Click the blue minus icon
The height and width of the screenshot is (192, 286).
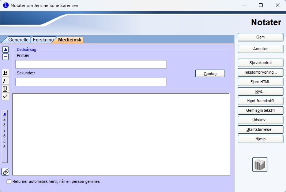tap(5, 57)
